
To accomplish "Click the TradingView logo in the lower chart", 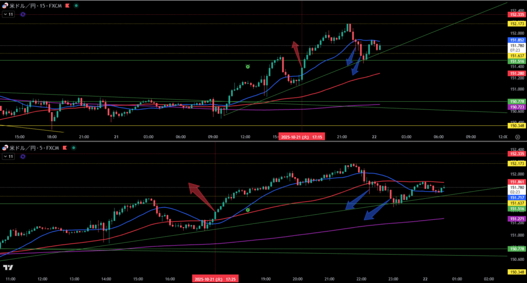I will [x=8, y=268].
